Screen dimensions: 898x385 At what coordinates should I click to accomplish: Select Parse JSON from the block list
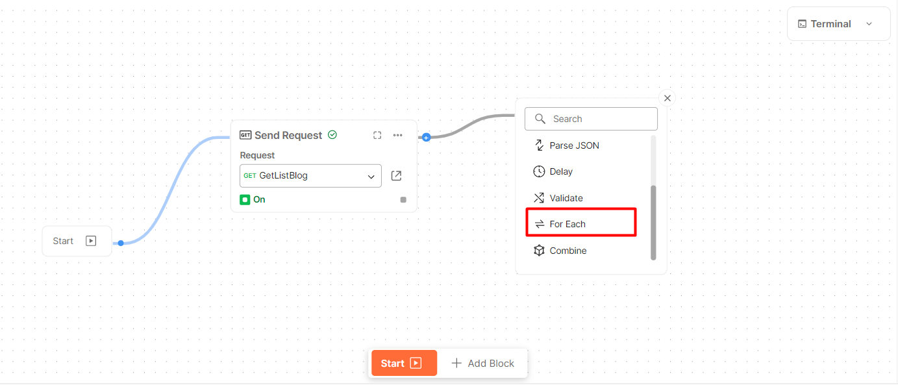tap(574, 145)
